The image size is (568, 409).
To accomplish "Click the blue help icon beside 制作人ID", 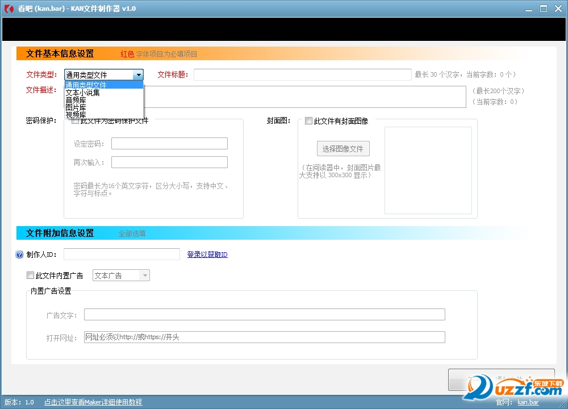I will [19, 254].
